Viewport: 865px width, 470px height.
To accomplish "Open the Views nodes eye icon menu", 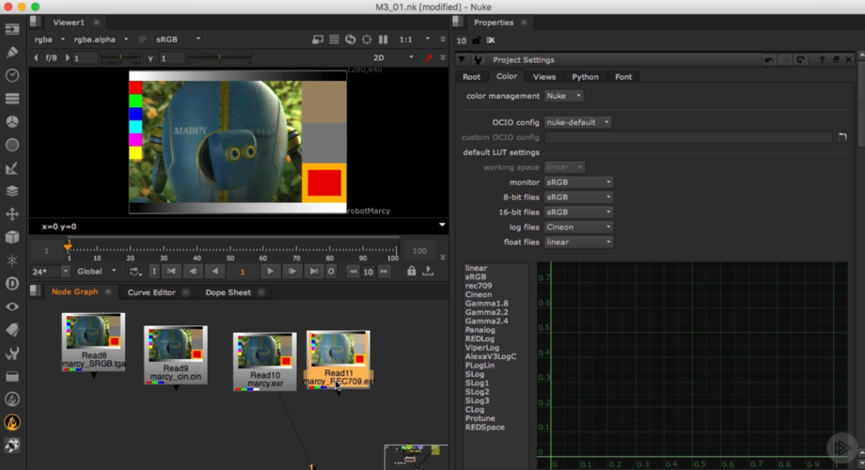I will pyautogui.click(x=12, y=306).
